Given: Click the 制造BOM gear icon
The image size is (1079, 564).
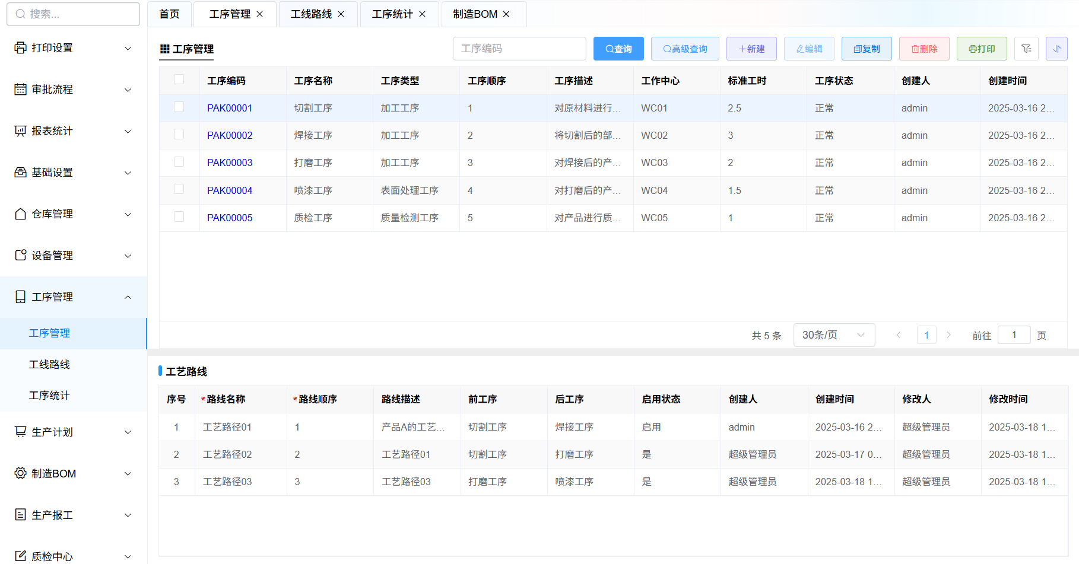Looking at the screenshot, I should click(20, 473).
